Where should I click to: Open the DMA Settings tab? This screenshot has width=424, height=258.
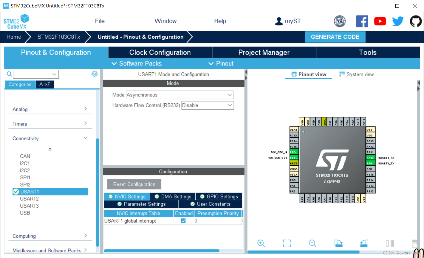tap(173, 197)
